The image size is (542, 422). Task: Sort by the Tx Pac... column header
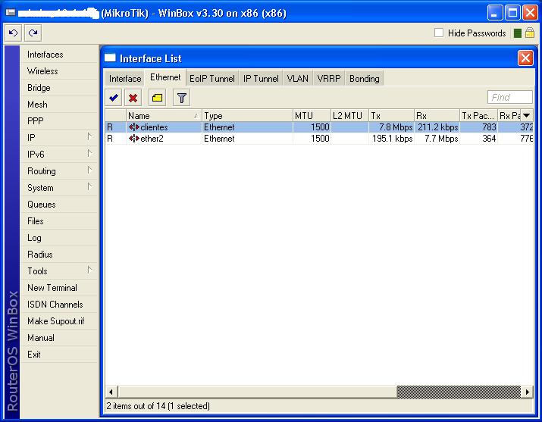coord(479,116)
